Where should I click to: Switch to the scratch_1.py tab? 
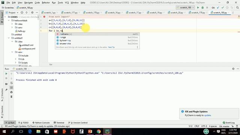49,12
